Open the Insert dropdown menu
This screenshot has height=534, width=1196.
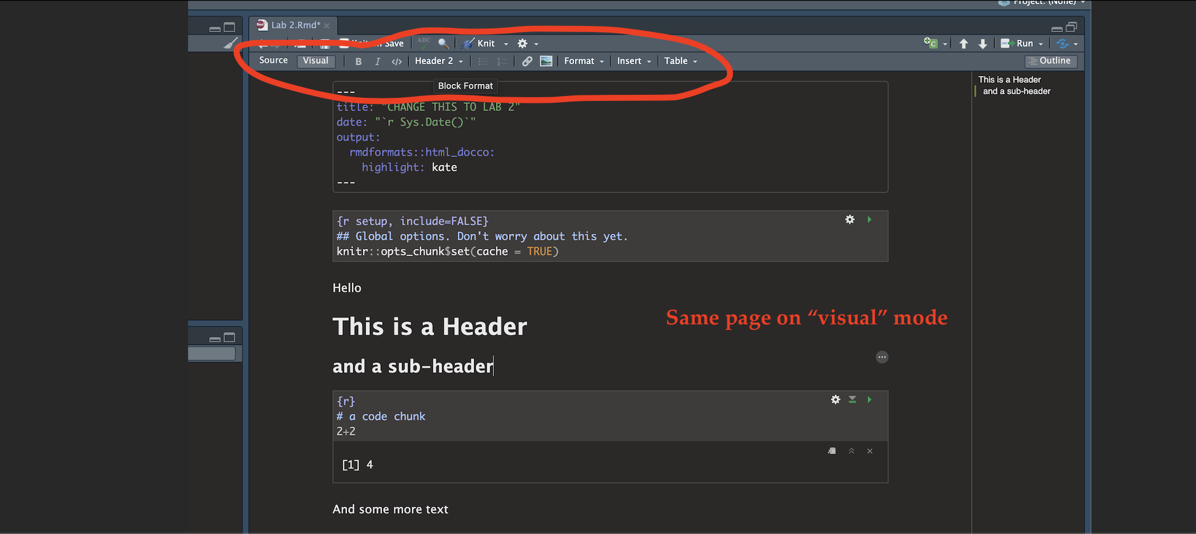634,61
